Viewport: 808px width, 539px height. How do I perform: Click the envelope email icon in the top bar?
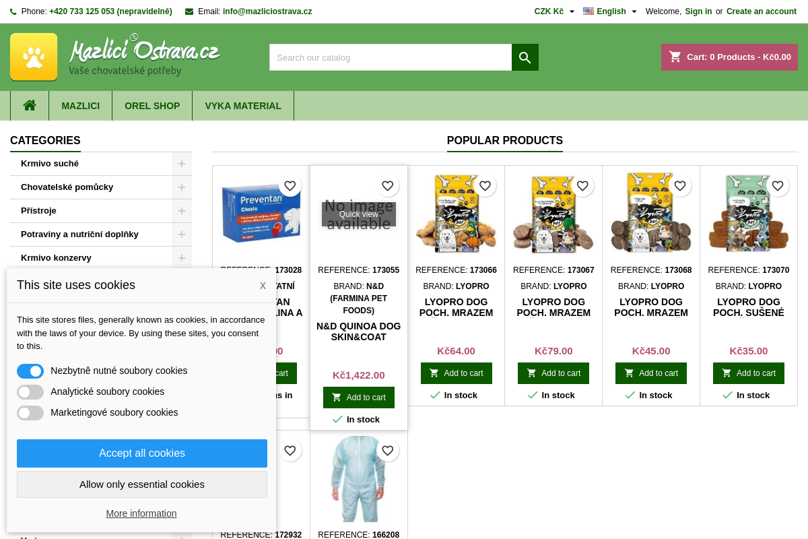point(189,11)
